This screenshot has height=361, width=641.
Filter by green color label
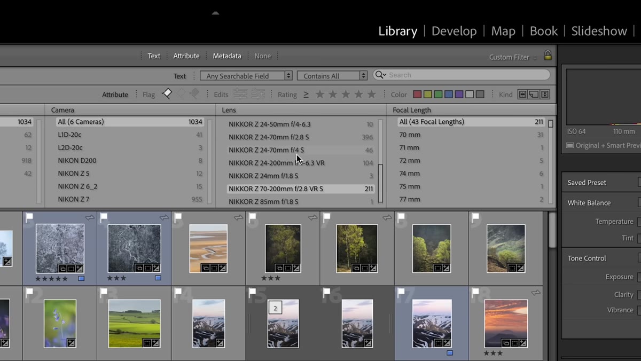pos(438,95)
